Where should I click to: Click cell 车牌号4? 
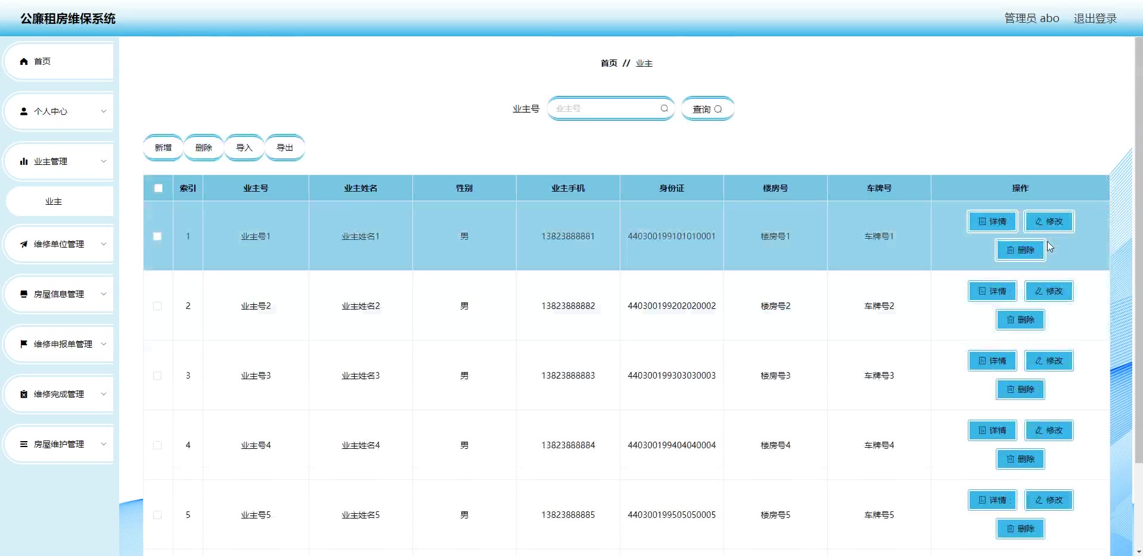pos(879,445)
